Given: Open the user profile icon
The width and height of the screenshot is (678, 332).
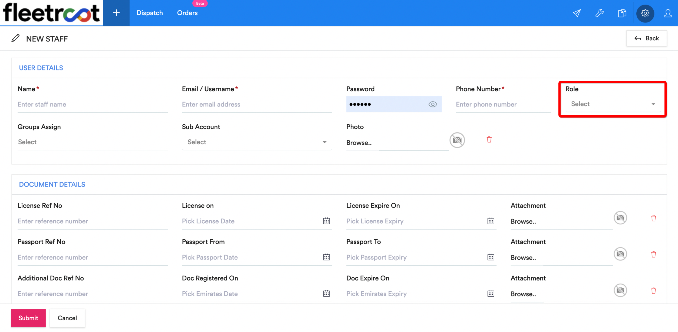Looking at the screenshot, I should (668, 13).
